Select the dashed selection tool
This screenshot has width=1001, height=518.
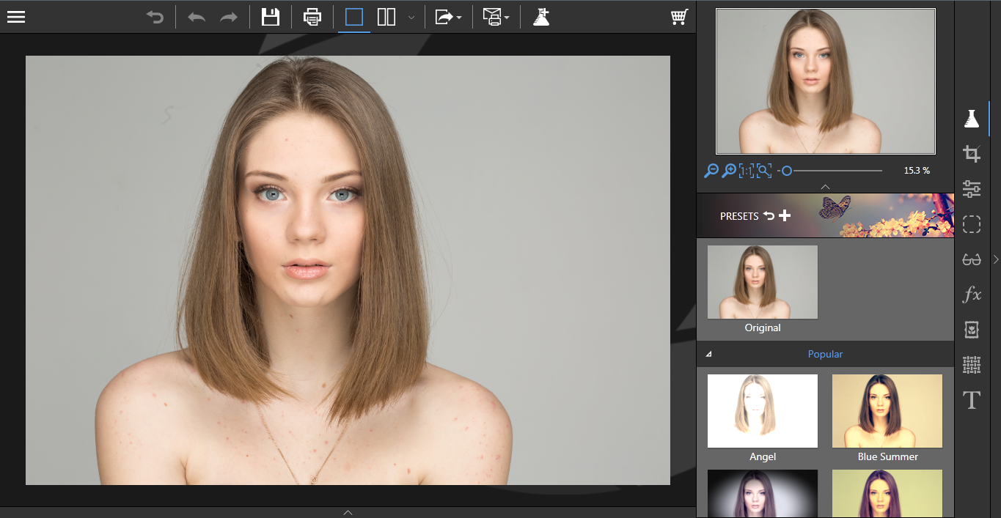[972, 224]
